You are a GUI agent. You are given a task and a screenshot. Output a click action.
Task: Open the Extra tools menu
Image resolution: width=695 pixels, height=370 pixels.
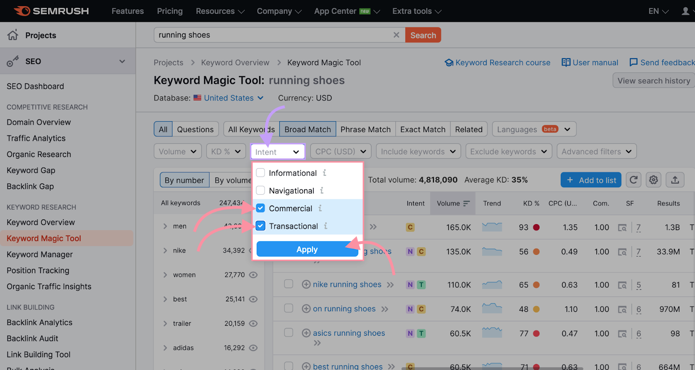tap(417, 11)
